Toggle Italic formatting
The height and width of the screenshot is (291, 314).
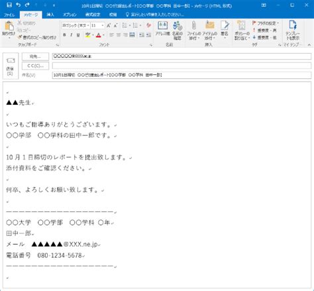[72, 35]
